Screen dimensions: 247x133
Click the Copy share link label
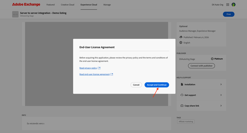coord(192,106)
